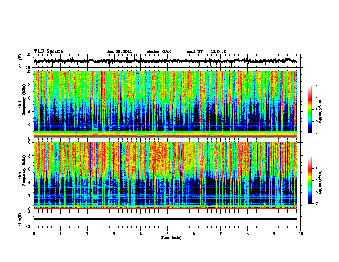Image resolution: width=339 pixels, height=262 pixels.
Task: Click the "station=GAK" header label
Action: 159,51
